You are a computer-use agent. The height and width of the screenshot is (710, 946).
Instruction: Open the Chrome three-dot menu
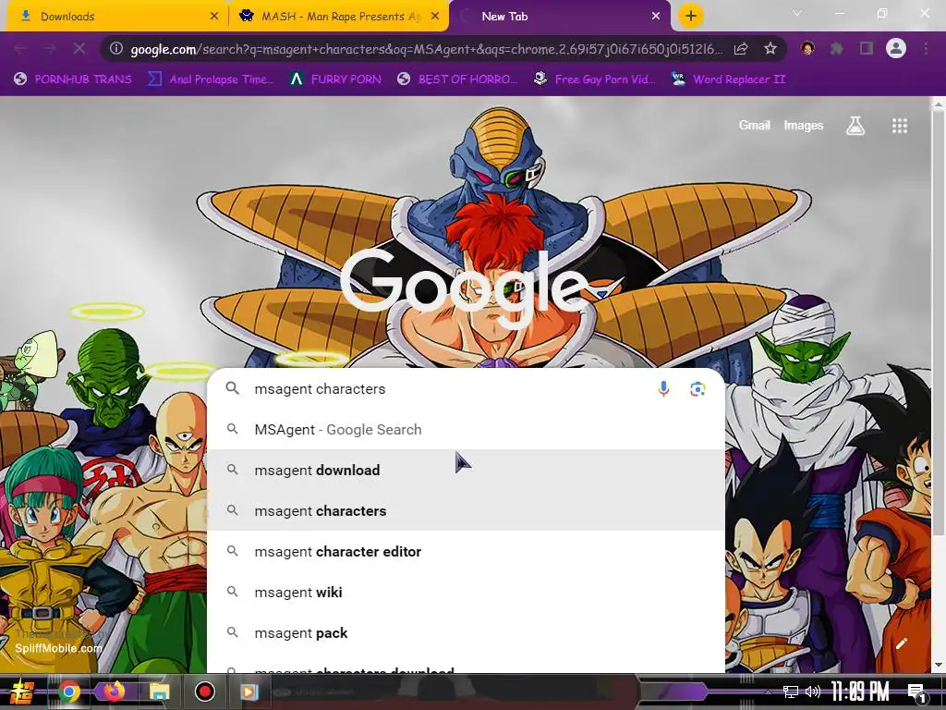(x=926, y=48)
